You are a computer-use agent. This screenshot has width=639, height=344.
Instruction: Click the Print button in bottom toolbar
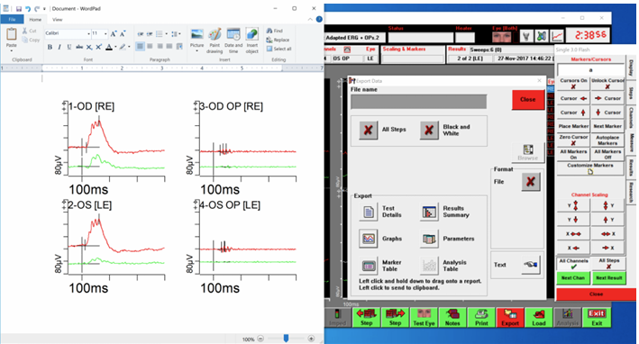point(481,318)
